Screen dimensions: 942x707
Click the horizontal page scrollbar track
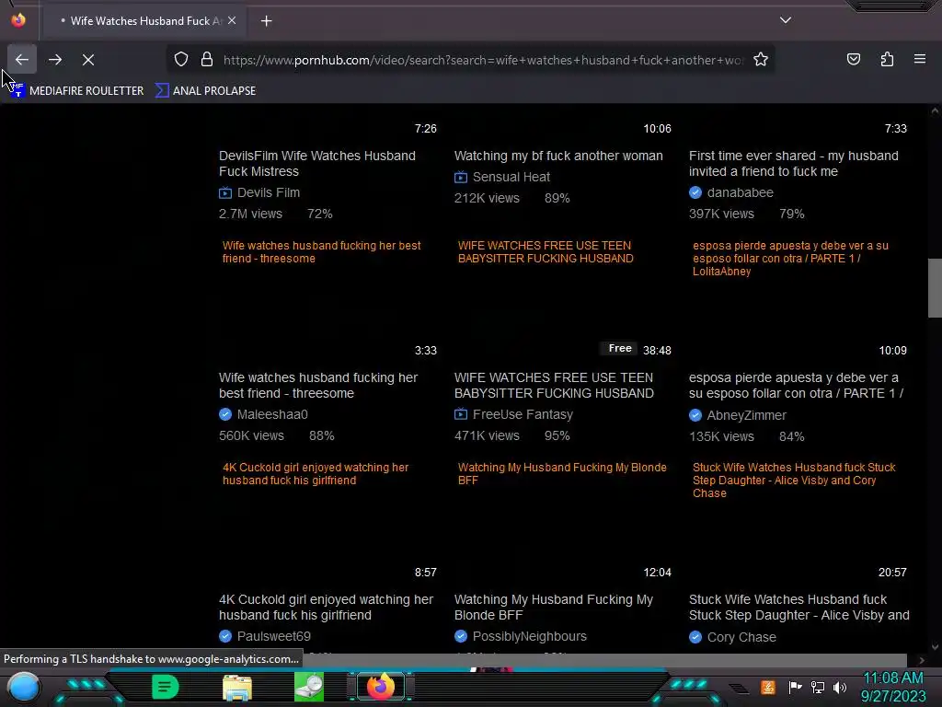pos(607,661)
